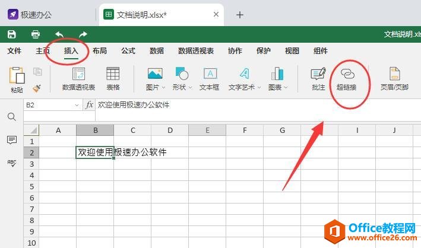Redo the last action
421x248 pixels.
(x=83, y=34)
